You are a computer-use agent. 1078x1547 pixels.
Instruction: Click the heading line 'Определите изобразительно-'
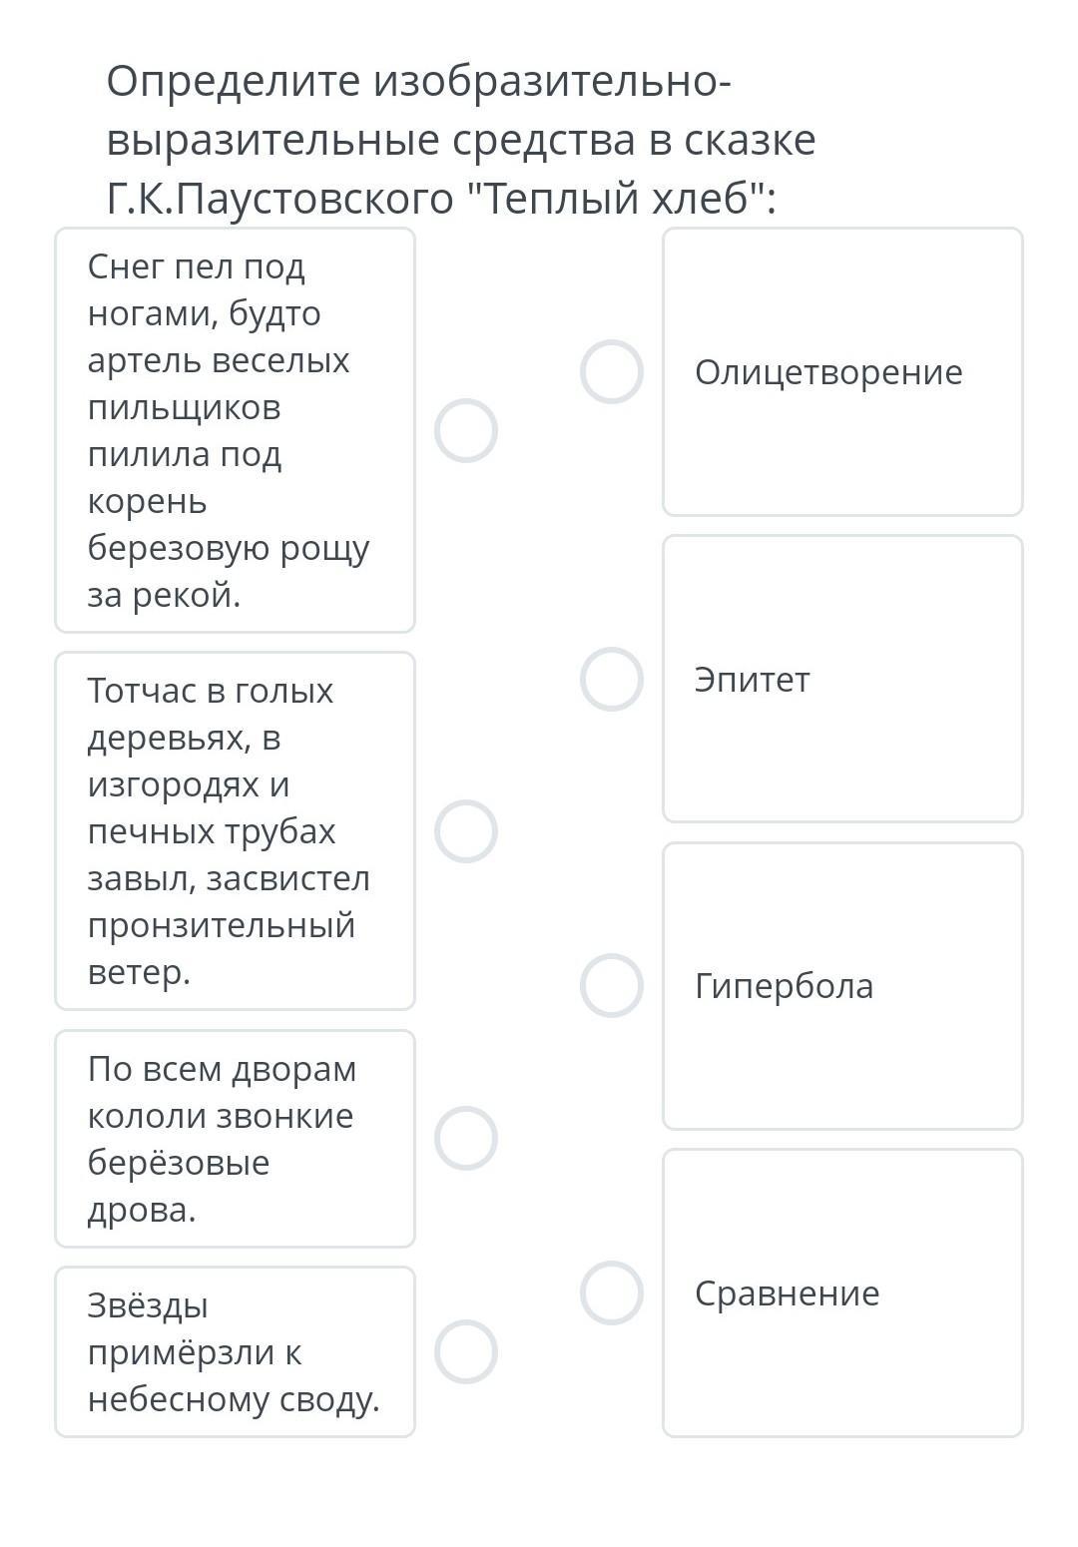click(x=419, y=82)
